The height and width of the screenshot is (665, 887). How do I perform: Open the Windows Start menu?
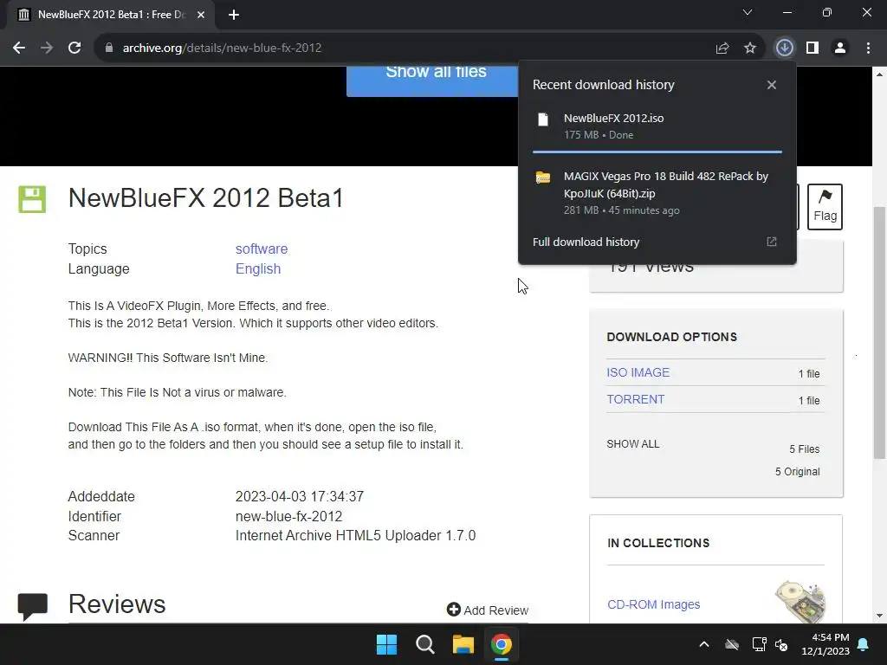(387, 644)
